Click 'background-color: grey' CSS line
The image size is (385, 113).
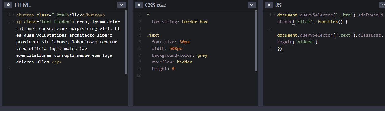pyautogui.click(x=180, y=55)
